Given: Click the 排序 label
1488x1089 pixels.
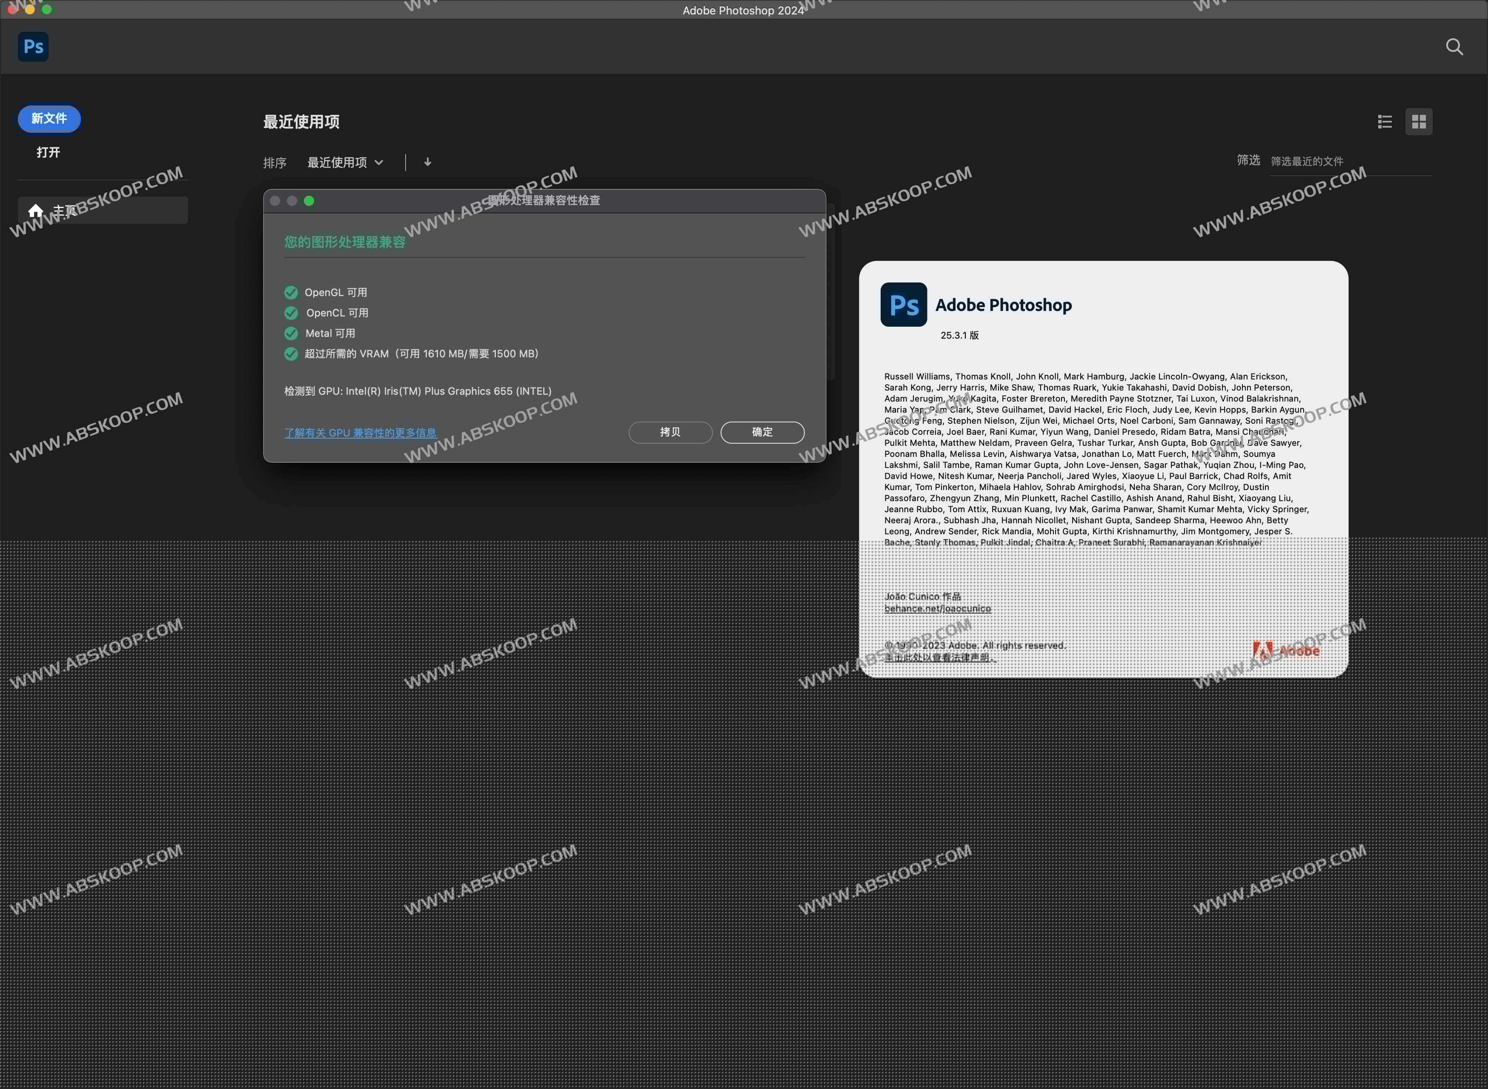Looking at the screenshot, I should point(275,163).
